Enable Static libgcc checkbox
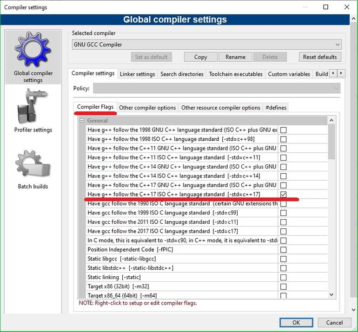 pos(283,259)
